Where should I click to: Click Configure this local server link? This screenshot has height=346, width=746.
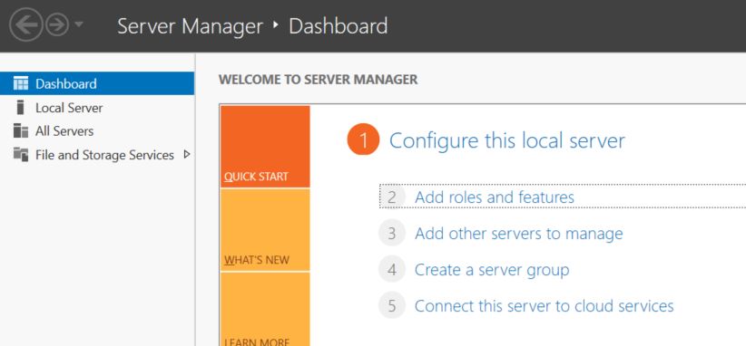(507, 141)
